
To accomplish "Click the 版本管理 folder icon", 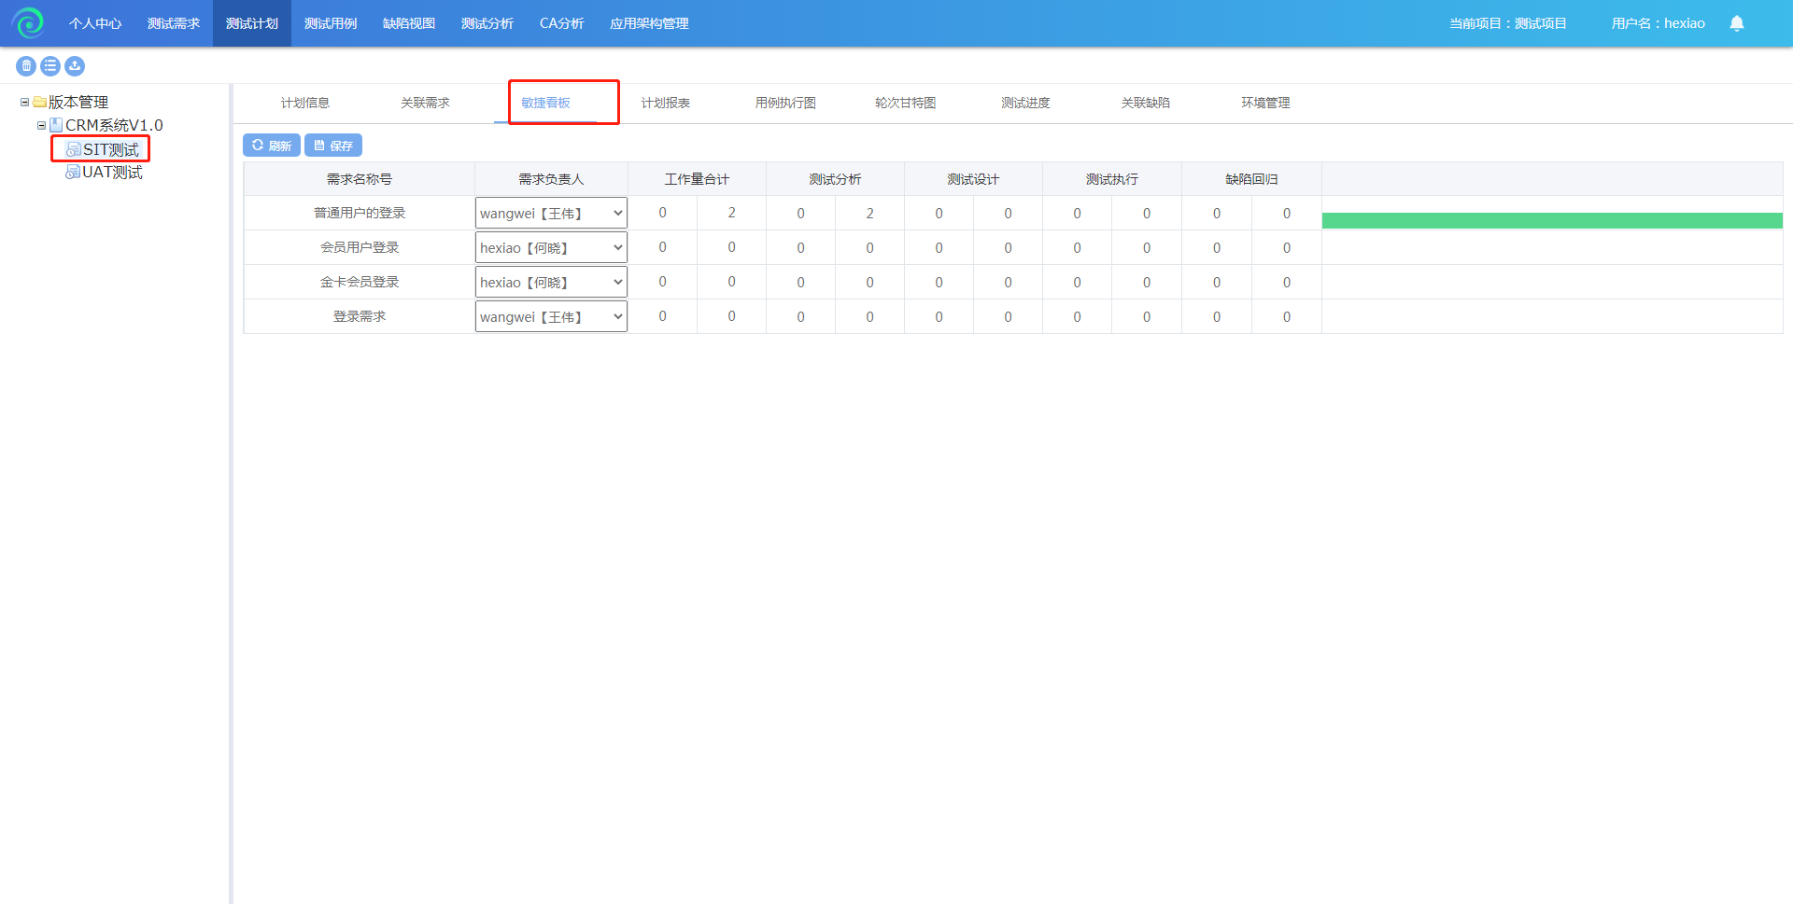I will pos(40,103).
